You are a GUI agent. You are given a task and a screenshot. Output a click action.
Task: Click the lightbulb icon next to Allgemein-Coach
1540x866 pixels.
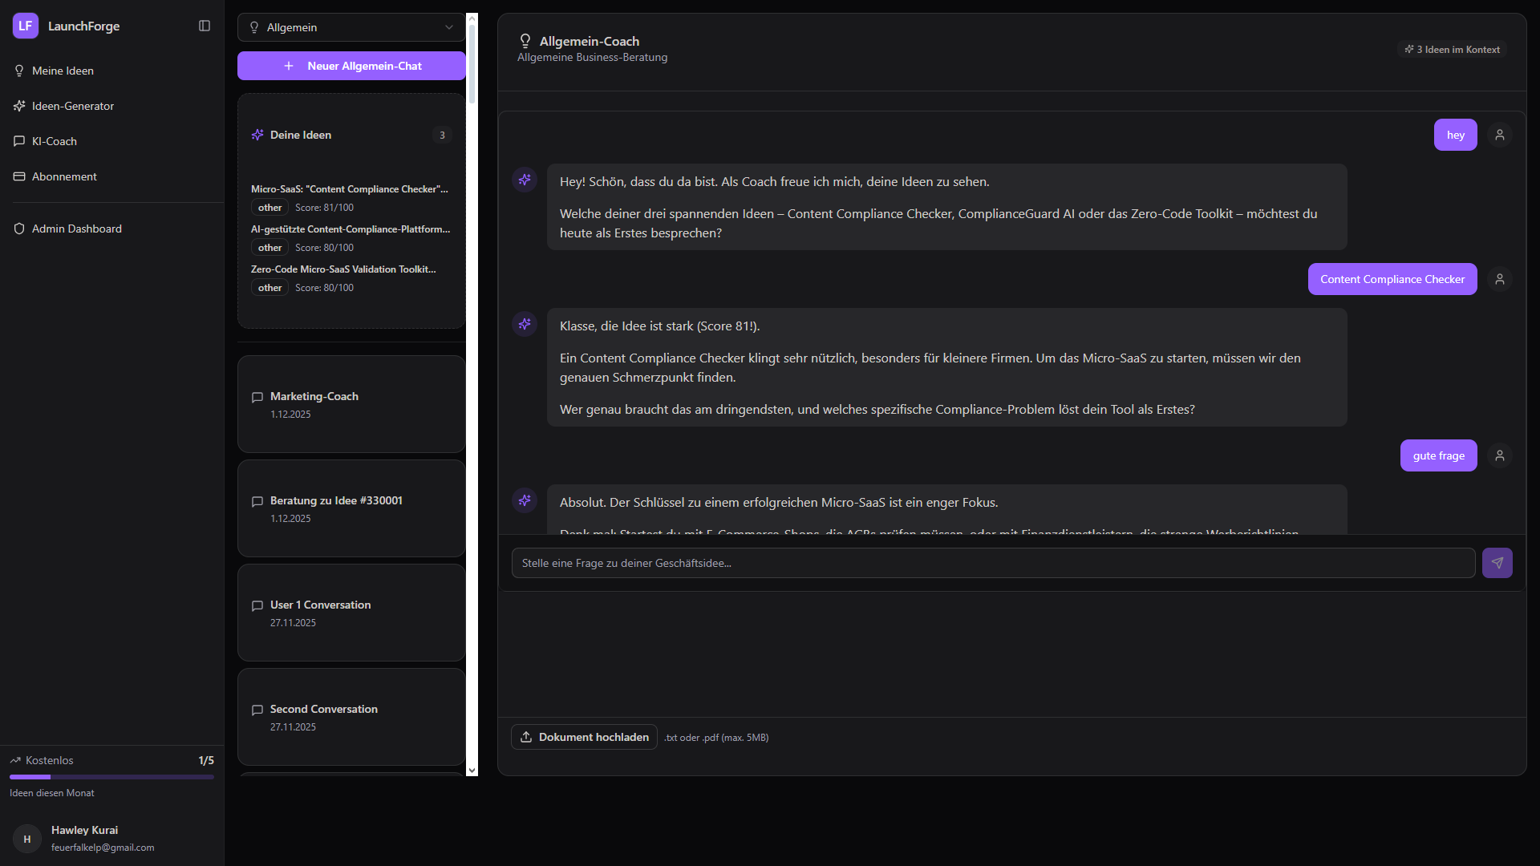525,41
